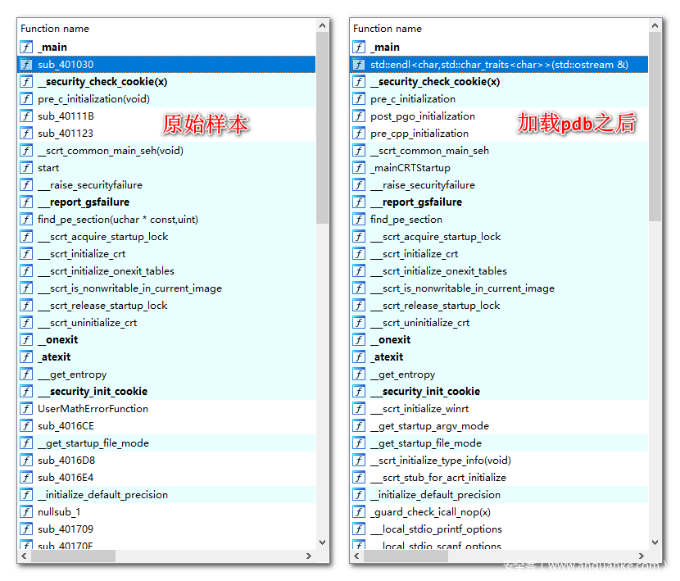Click left arrow of right panel's horizontal scrollbar

[x=357, y=556]
